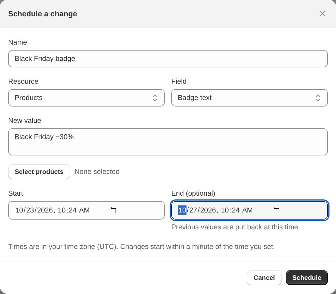The height and width of the screenshot is (294, 336).
Task: Click the Start time minutes 24
Action: click(x=72, y=210)
